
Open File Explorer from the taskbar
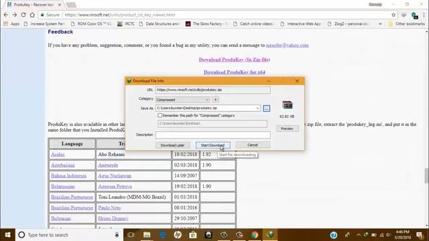[x=147, y=235]
